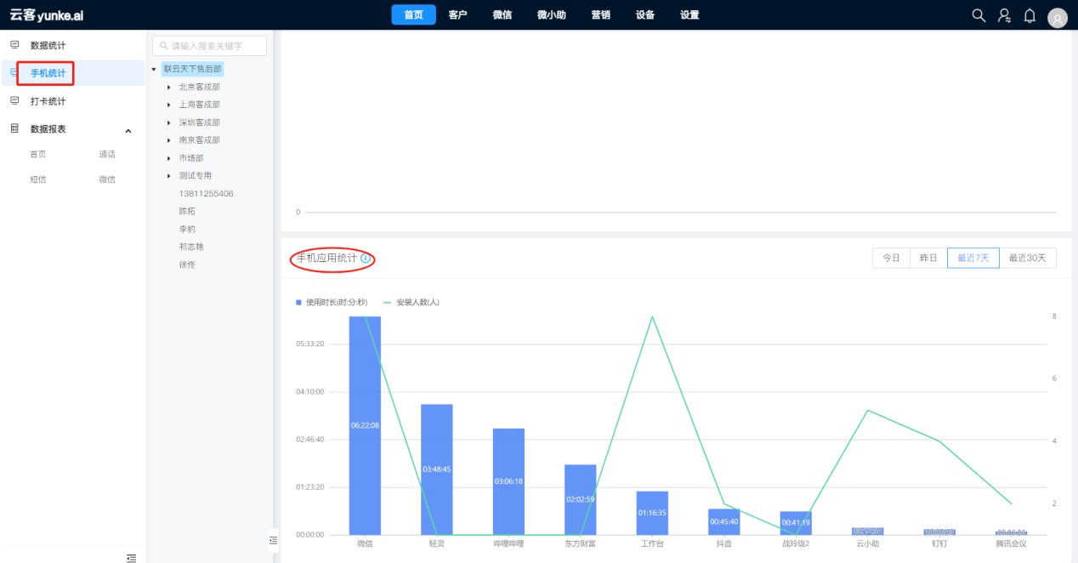Collapse the left sidebar using bottom icon
The image size is (1078, 563).
(x=131, y=558)
